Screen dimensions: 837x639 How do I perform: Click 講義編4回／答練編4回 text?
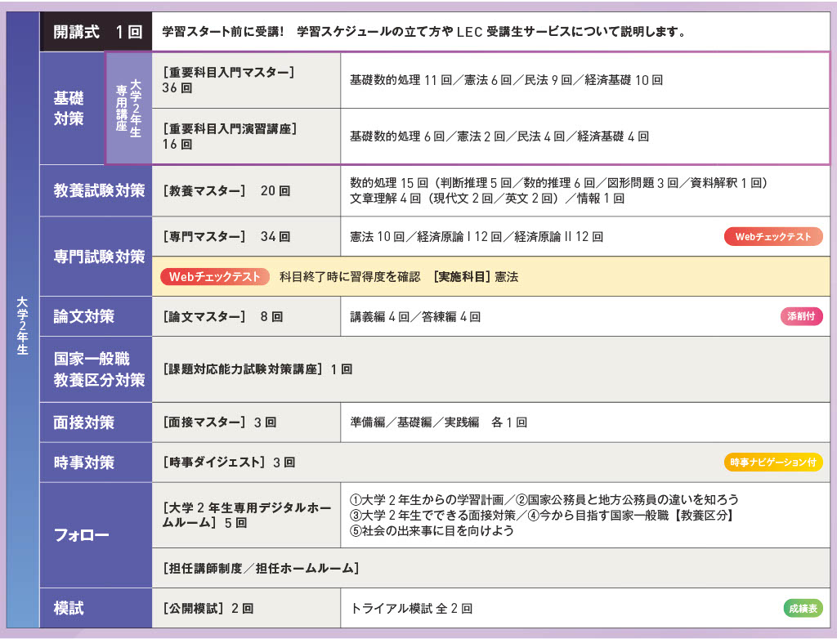pos(415,316)
